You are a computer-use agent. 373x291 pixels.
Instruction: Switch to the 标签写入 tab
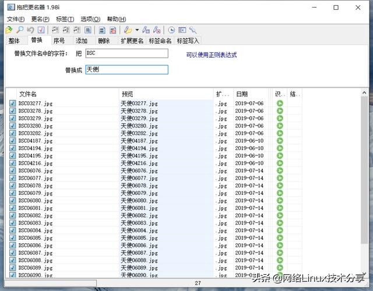click(188, 41)
